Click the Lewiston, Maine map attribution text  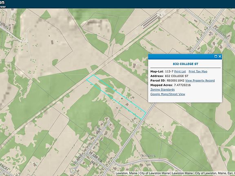click(x=126, y=173)
